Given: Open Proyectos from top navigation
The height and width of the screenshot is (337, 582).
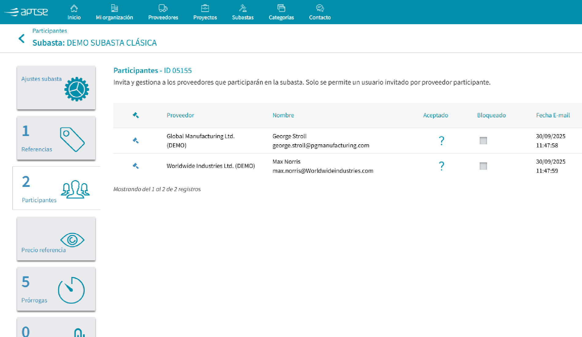Looking at the screenshot, I should pyautogui.click(x=205, y=12).
